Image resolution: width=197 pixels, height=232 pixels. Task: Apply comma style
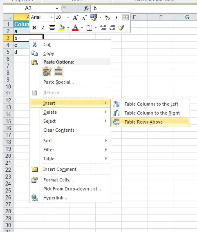point(116,18)
